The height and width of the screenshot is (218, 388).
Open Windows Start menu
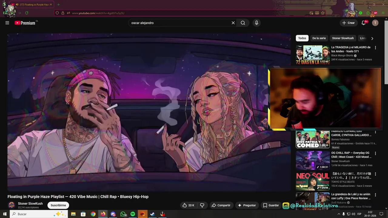pos(5,214)
